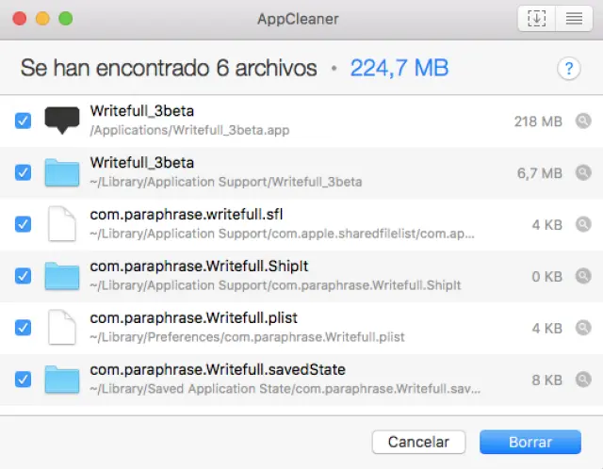
Task: Reveal Writefull_3beta.app in Finder magnifier
Action: click(584, 121)
